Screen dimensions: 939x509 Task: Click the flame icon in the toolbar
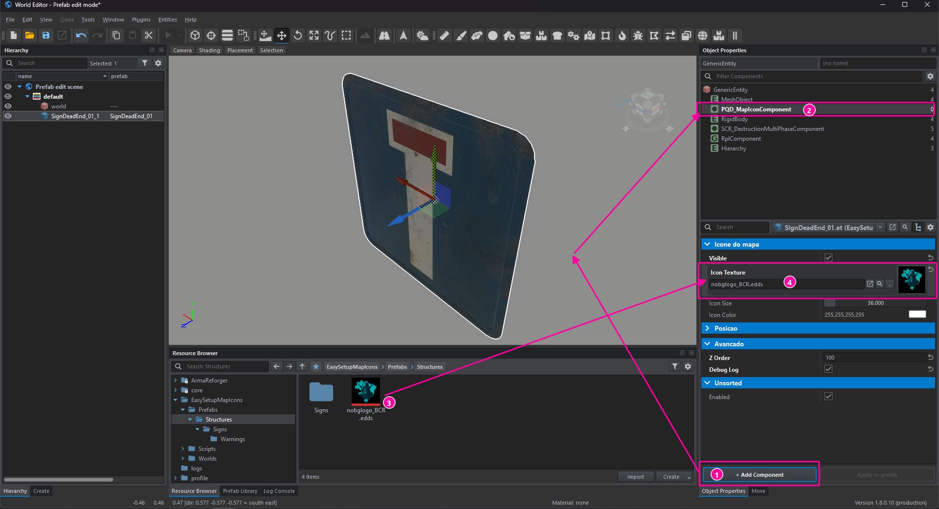point(622,35)
